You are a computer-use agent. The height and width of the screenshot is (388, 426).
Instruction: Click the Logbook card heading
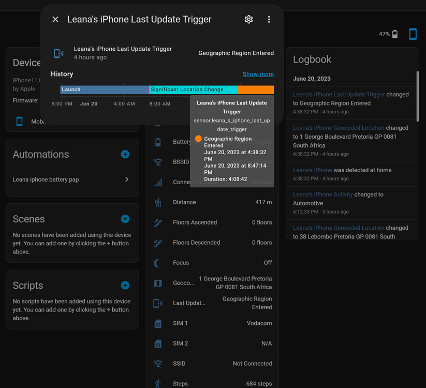coord(312,59)
